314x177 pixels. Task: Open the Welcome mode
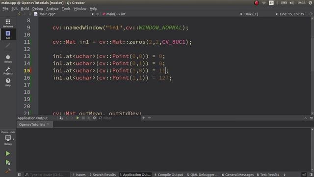tap(8, 23)
